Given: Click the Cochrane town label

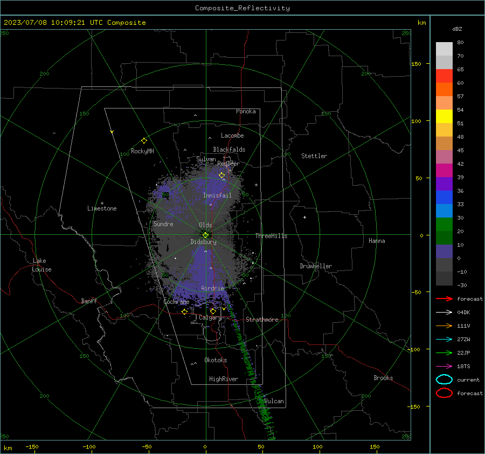Looking at the screenshot, I should (x=176, y=302).
